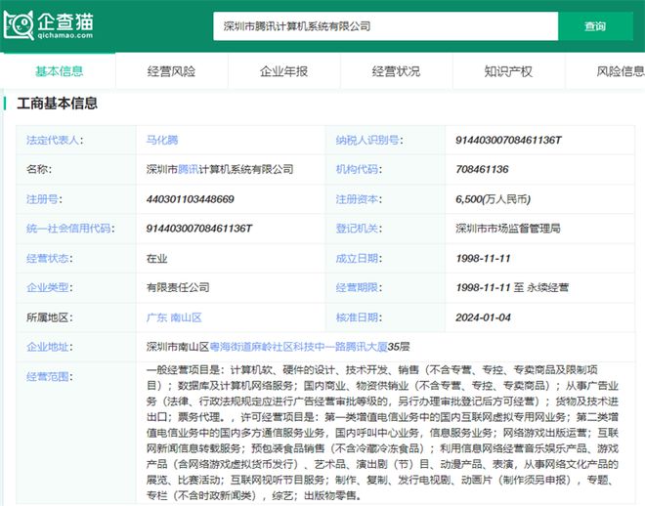The height and width of the screenshot is (506, 645).
Task: Click the 统一社会信用代码 label
Action: (x=70, y=229)
